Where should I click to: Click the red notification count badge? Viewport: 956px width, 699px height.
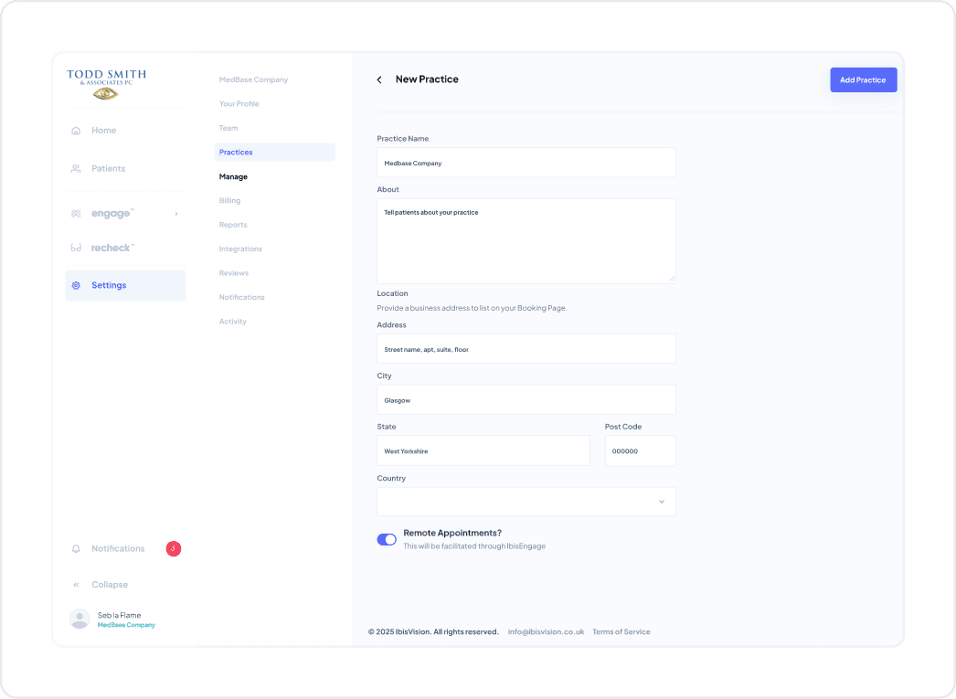coord(173,548)
